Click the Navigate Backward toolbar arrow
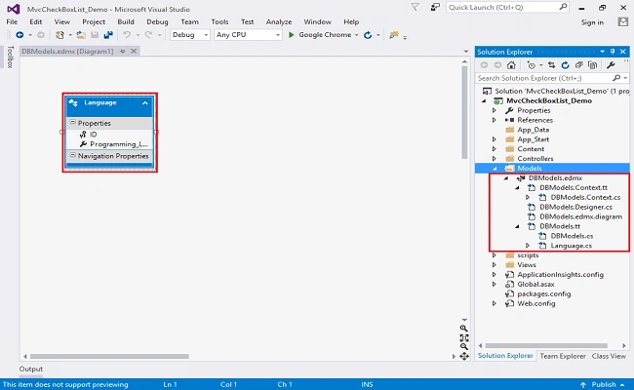The width and height of the screenshot is (634, 390). click(20, 35)
